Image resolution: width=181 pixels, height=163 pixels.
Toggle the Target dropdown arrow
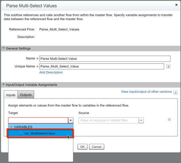[x=71, y=121]
